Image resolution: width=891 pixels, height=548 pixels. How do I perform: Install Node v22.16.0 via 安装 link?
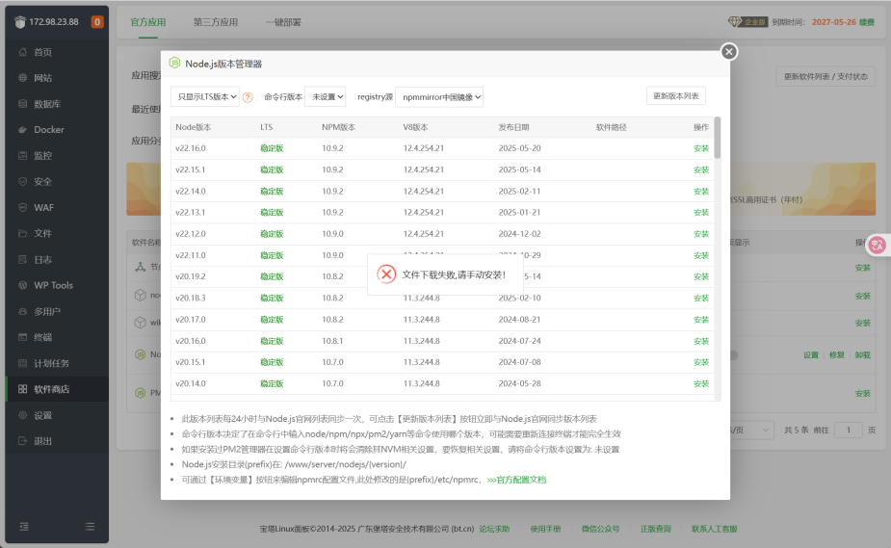(x=701, y=148)
